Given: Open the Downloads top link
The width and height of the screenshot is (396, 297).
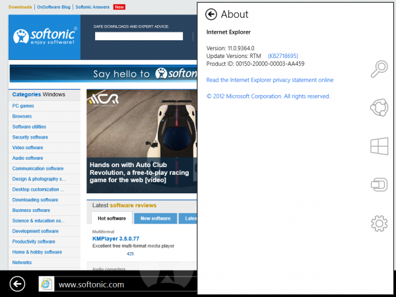Looking at the screenshot, I should pos(20,7).
